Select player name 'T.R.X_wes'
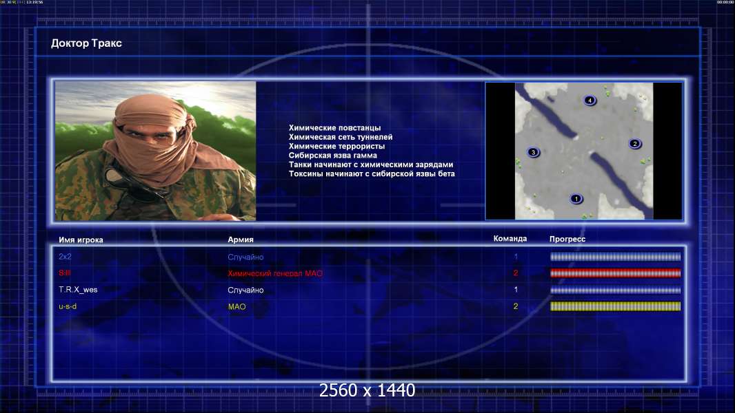Screen dimensions: 735x413 coord(78,290)
